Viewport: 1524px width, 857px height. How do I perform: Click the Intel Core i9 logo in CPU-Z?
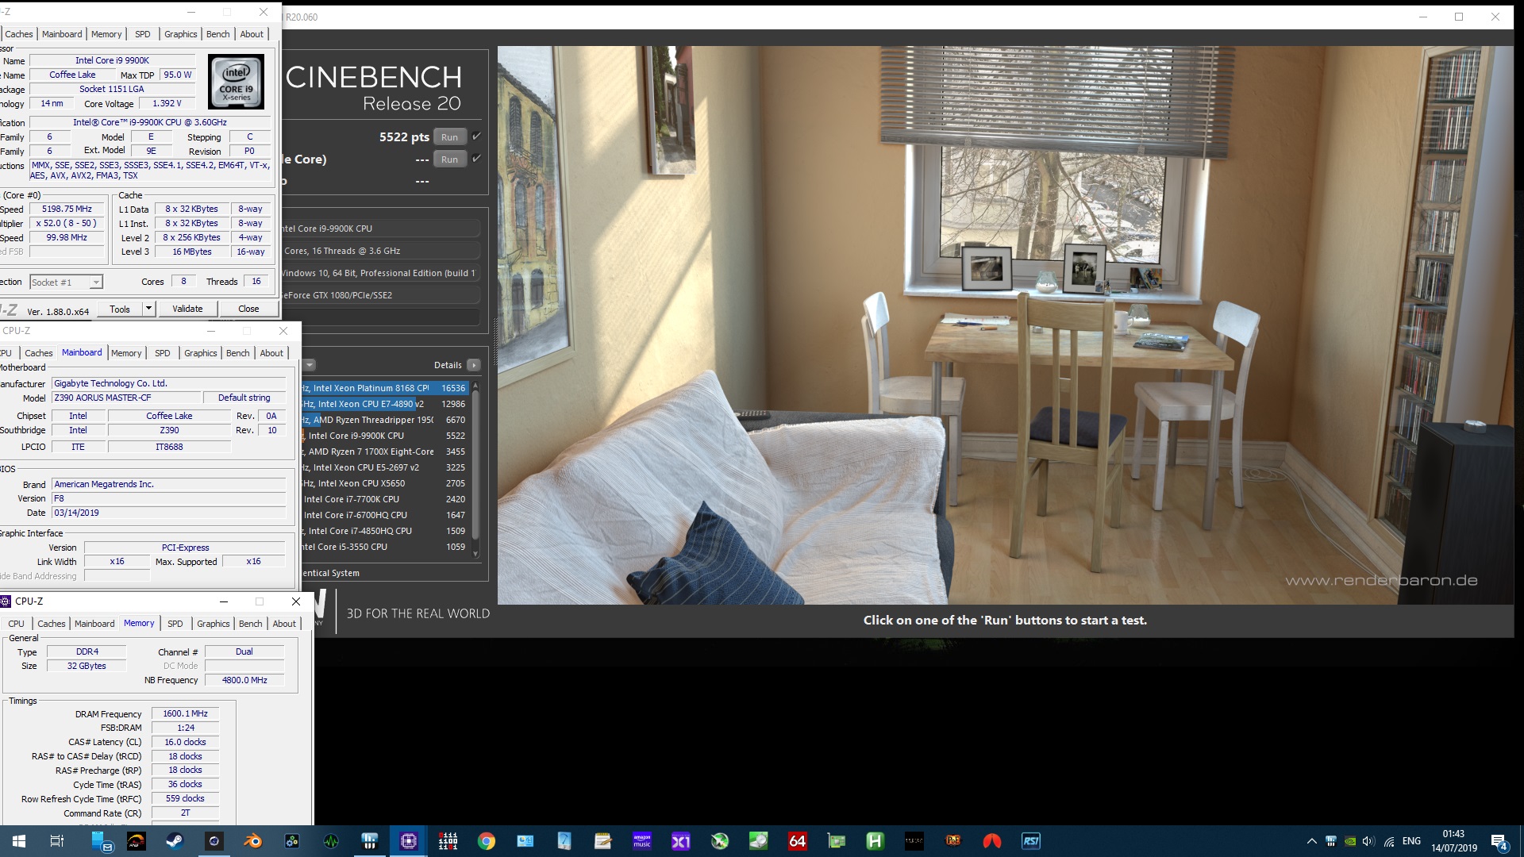(236, 82)
